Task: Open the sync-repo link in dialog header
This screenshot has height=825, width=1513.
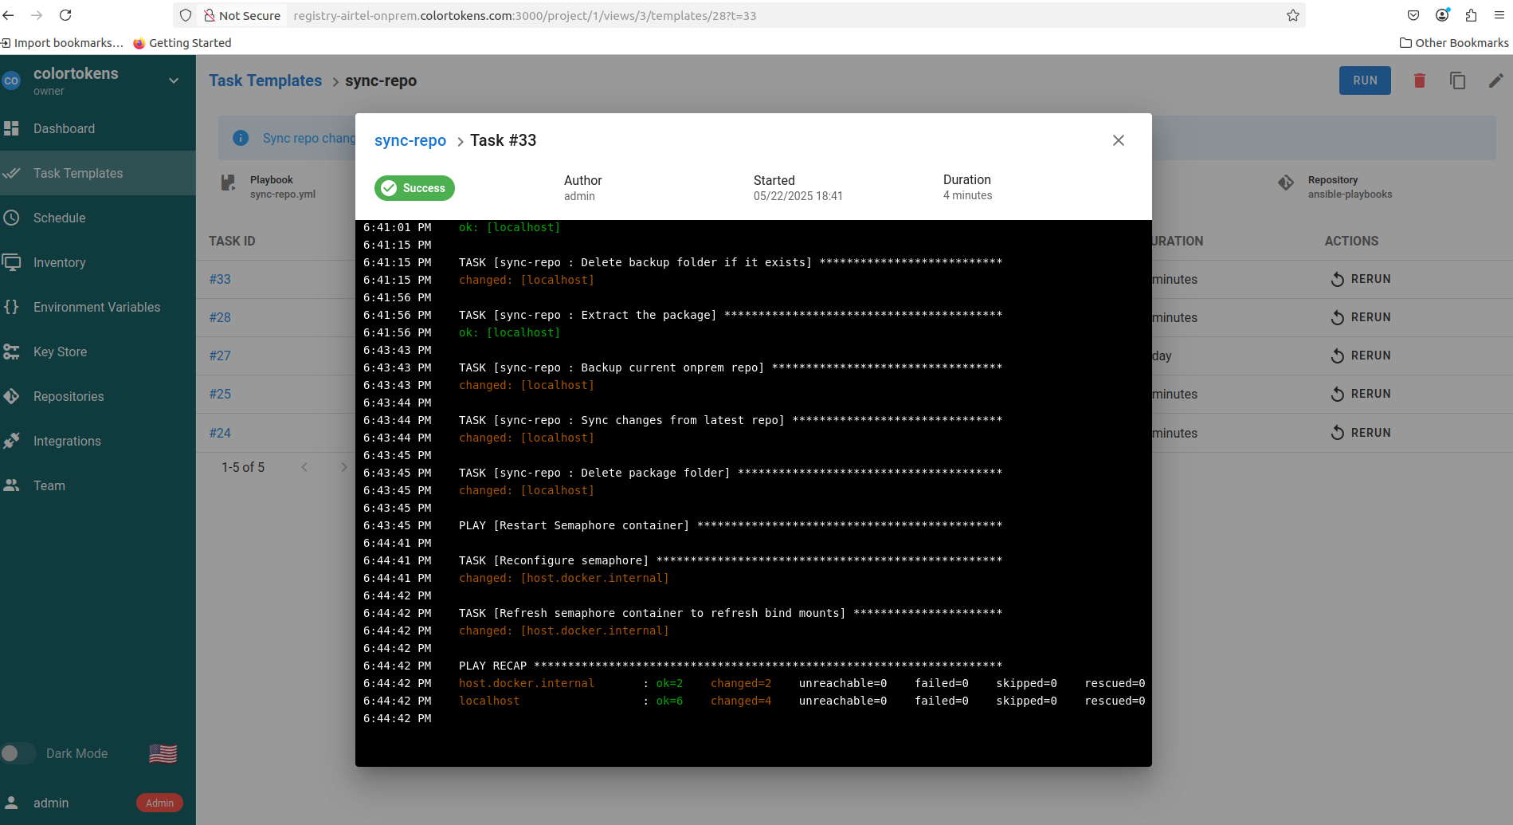Action: click(410, 141)
